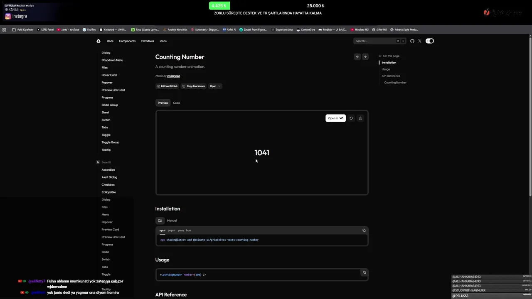Click the Edit on GitHub button

coord(167,86)
